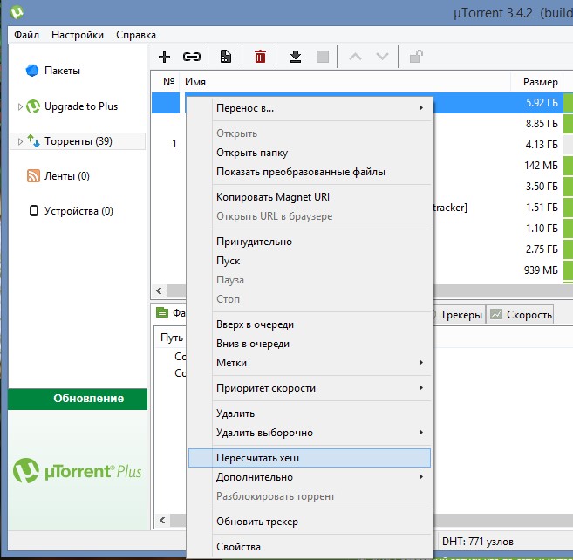
Task: Expand the Торренты (39) tree node
Action: (20, 141)
